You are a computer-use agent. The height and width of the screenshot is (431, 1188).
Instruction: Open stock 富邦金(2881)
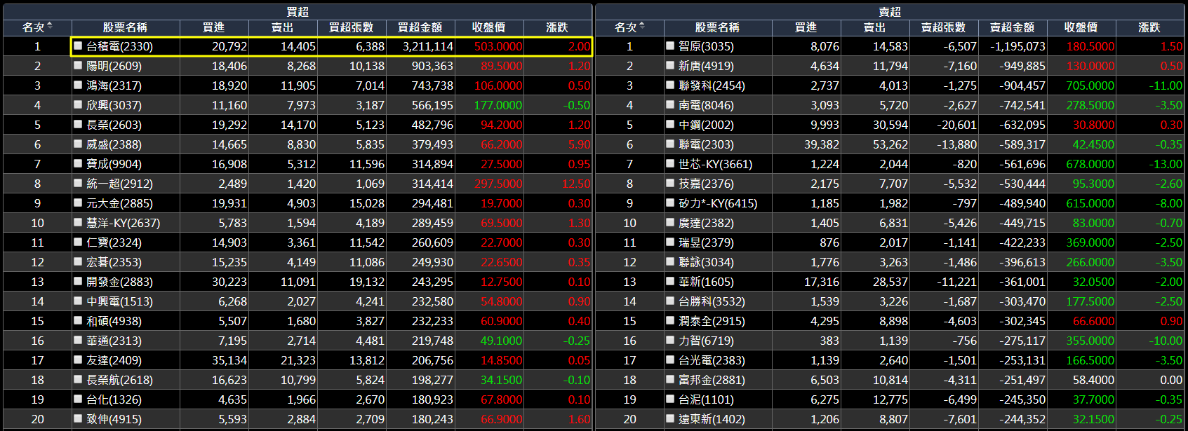click(712, 380)
